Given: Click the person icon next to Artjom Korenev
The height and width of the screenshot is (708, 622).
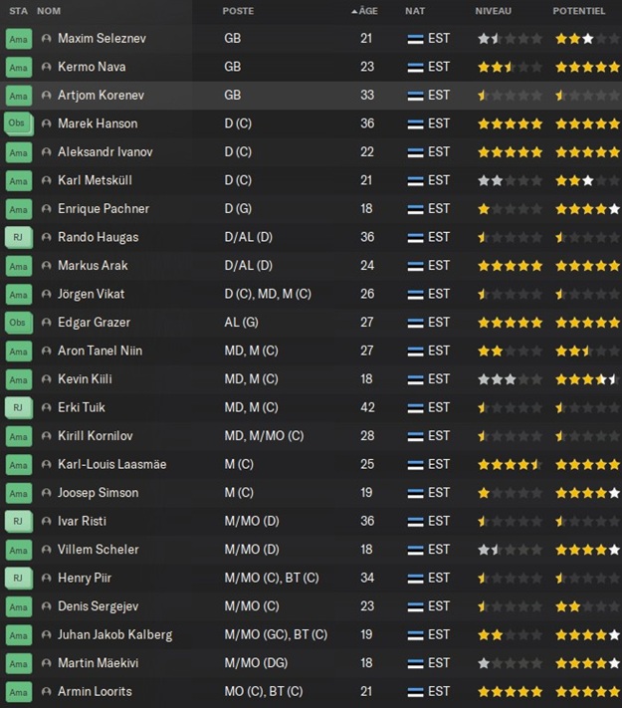Looking at the screenshot, I should click(46, 96).
